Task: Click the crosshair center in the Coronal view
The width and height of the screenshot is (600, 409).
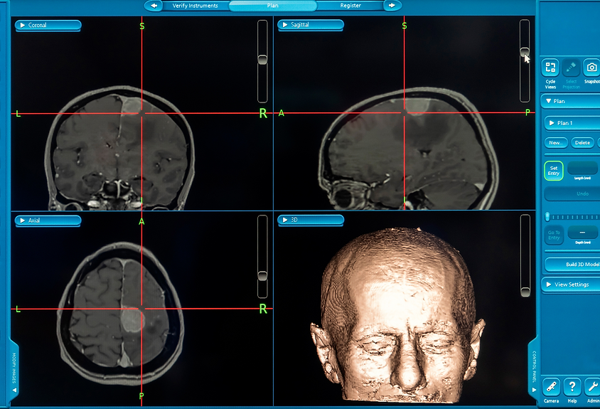Action: 142,113
